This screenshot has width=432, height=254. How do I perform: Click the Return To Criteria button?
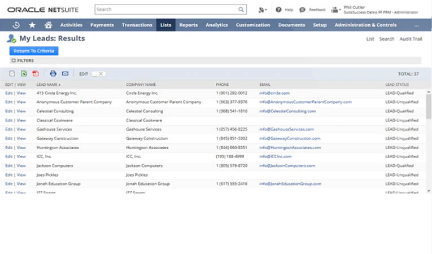tap(34, 51)
